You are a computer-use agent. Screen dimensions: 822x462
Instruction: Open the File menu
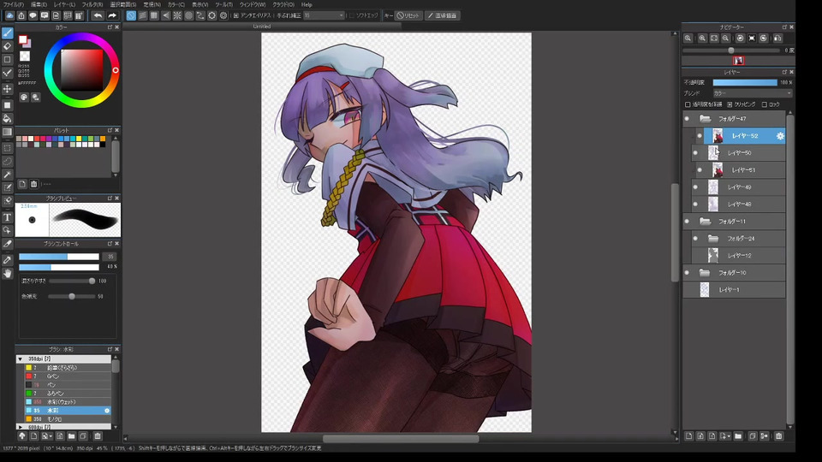coord(14,4)
